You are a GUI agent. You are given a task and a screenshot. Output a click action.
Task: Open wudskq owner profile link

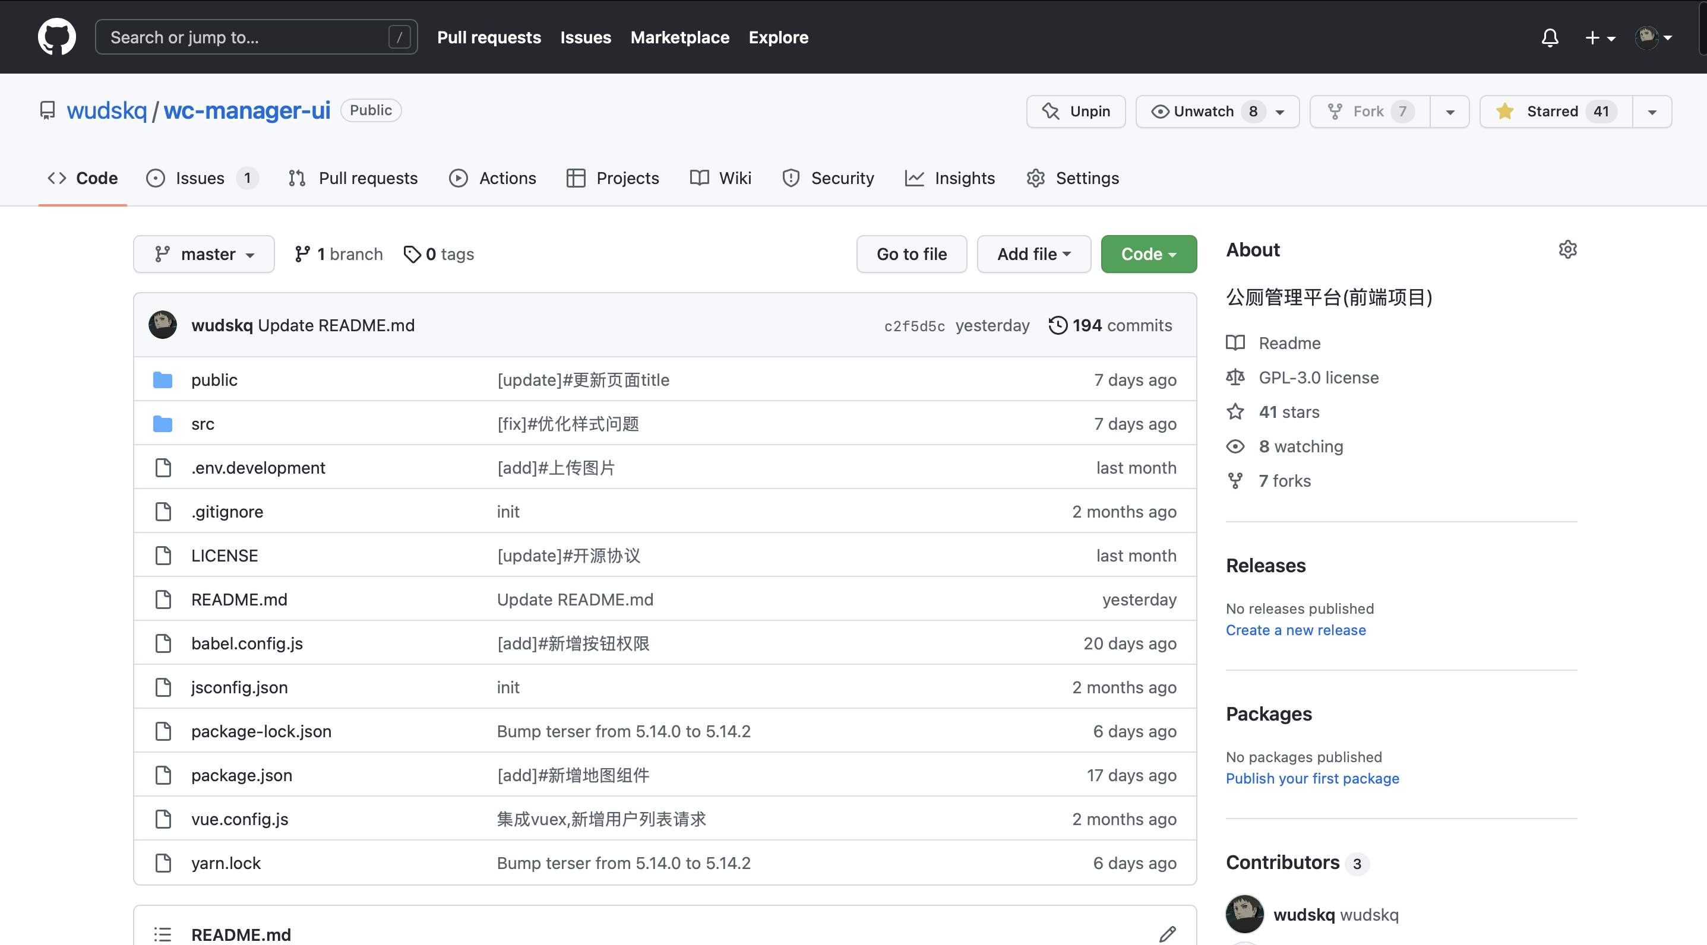point(107,110)
